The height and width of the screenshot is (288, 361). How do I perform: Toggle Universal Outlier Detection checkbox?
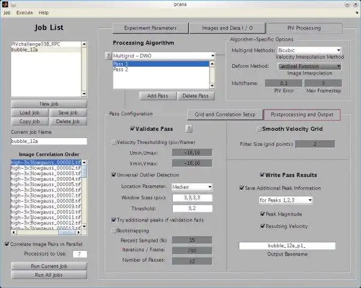(114, 175)
